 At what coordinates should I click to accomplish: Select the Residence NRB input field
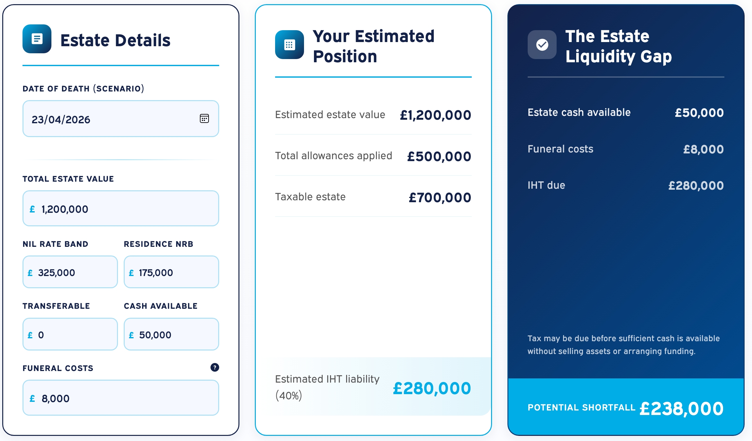click(171, 272)
